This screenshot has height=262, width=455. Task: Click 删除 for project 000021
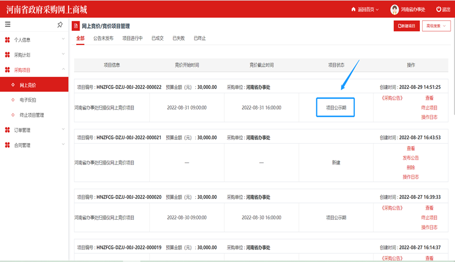[411, 167]
